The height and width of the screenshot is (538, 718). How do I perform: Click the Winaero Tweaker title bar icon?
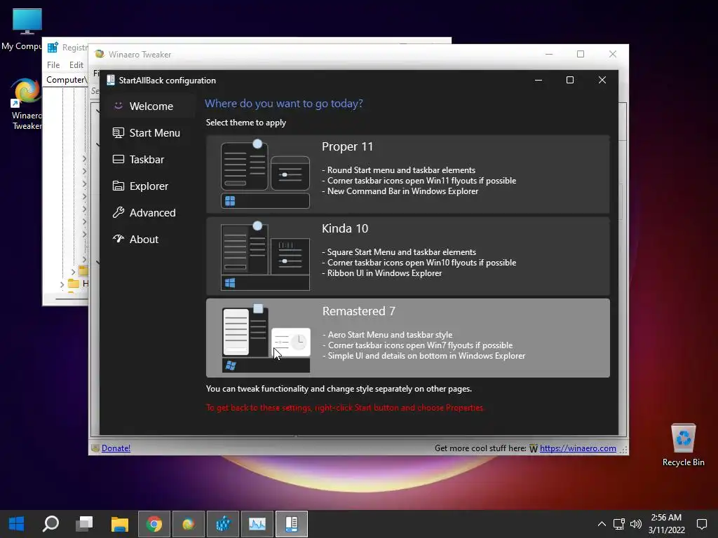(x=100, y=54)
